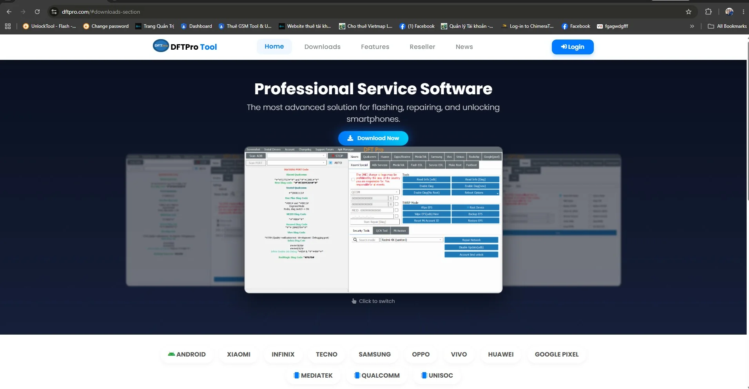749x389 pixels.
Task: Select the VIVO brand tag
Action: pyautogui.click(x=459, y=354)
